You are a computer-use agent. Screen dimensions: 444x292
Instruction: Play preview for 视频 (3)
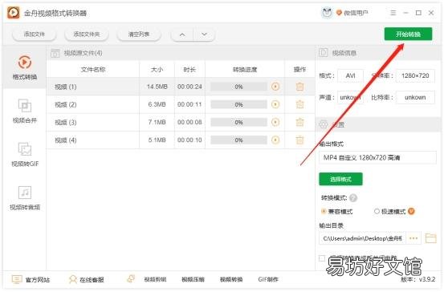click(x=275, y=122)
